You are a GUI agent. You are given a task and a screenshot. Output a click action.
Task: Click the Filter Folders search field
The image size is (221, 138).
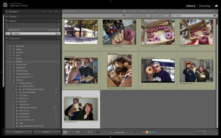(x=33, y=25)
